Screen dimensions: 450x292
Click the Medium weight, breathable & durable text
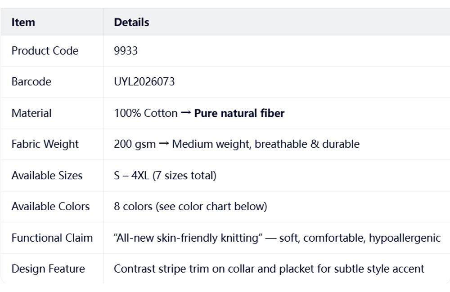pyautogui.click(x=265, y=144)
